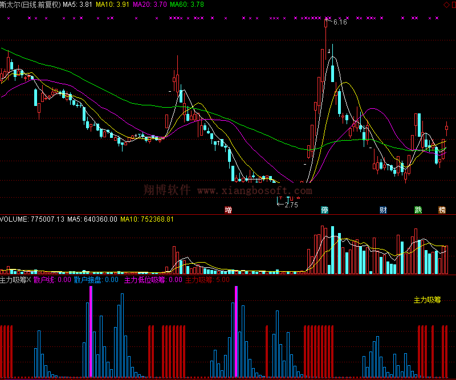Open the 停 info marker below the chart

click(324, 210)
